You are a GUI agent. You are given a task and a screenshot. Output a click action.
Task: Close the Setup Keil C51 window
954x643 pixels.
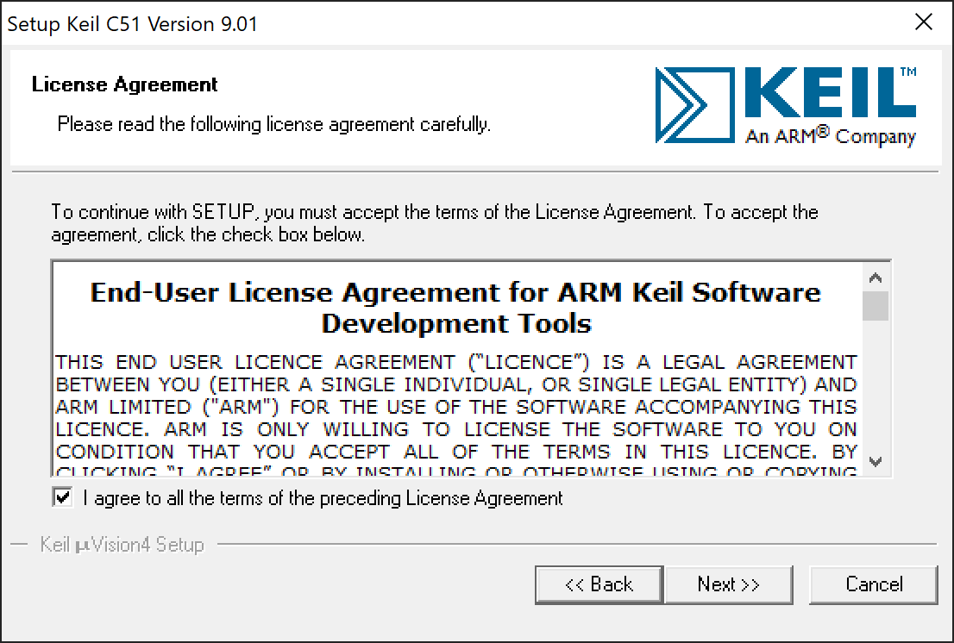point(924,22)
